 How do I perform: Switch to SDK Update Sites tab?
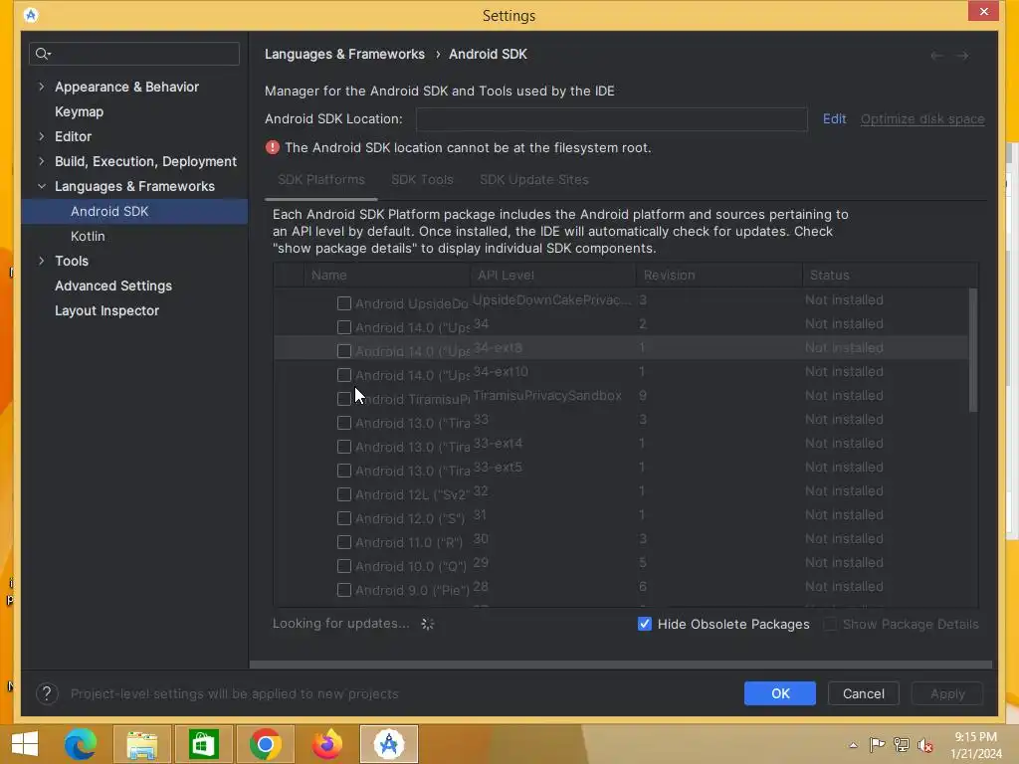tap(533, 180)
